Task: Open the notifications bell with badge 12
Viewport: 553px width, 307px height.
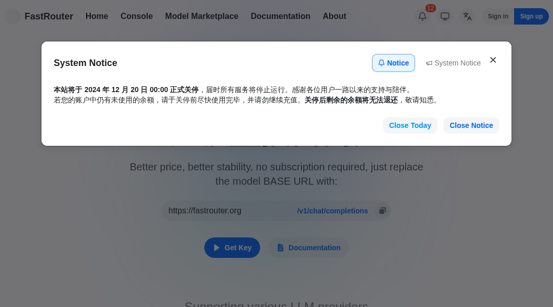Action: point(422,16)
